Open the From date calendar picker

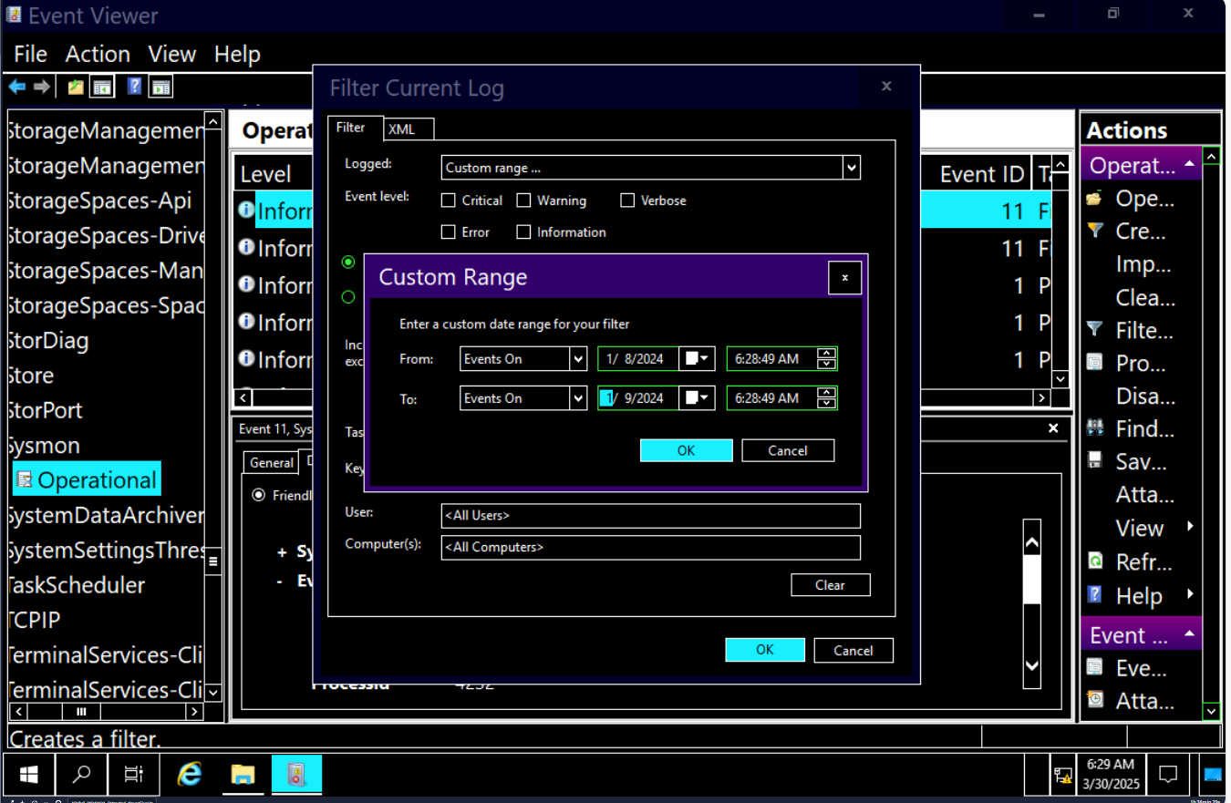(x=698, y=358)
